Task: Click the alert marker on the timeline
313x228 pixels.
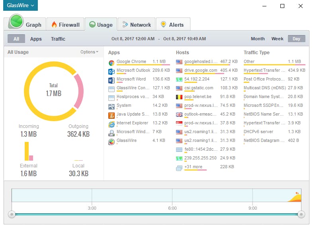Action: (x=297, y=193)
